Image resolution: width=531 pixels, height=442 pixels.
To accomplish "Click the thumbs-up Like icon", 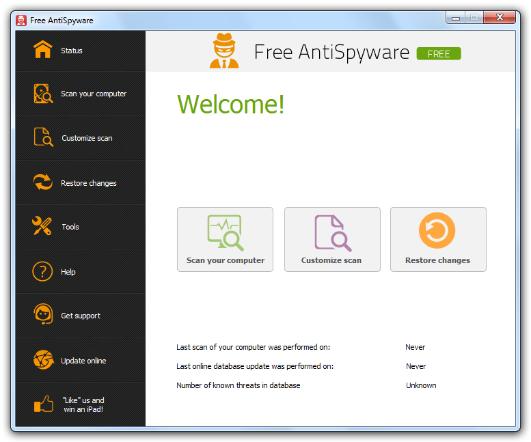I will pos(43,404).
